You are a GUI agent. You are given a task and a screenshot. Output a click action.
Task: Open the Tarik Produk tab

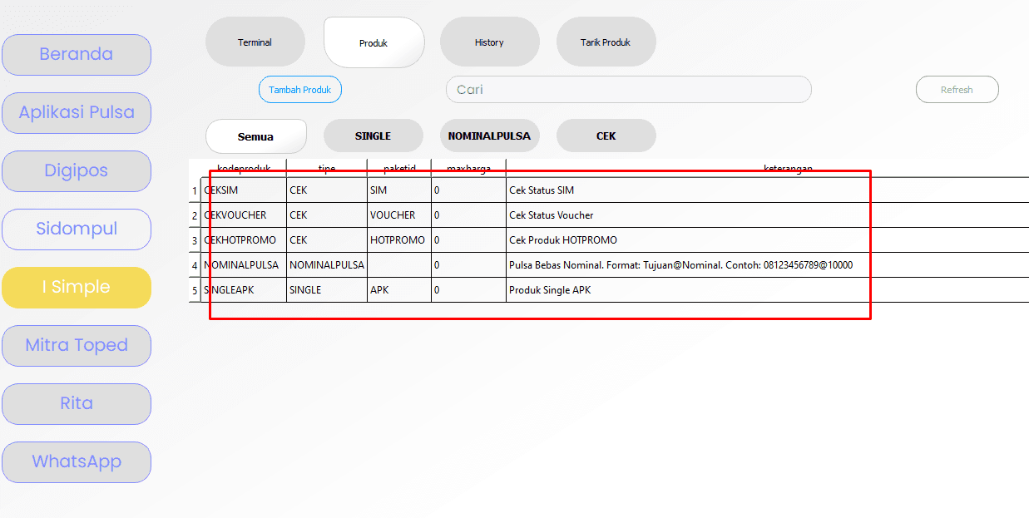click(606, 42)
